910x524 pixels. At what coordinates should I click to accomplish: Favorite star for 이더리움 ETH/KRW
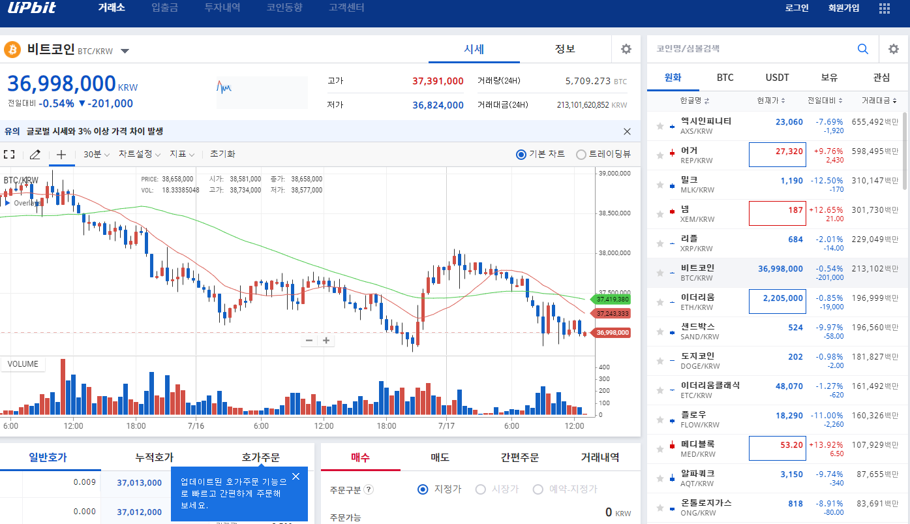point(660,302)
